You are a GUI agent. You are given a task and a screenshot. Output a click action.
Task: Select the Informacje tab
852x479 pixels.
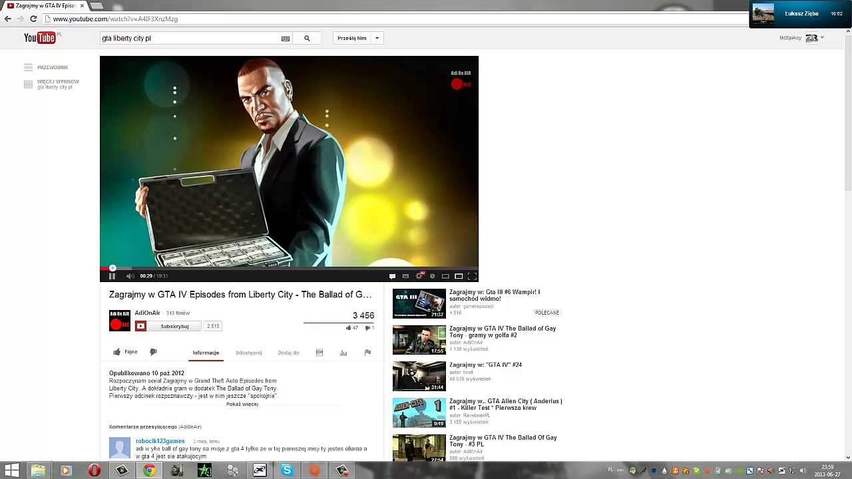tap(206, 353)
